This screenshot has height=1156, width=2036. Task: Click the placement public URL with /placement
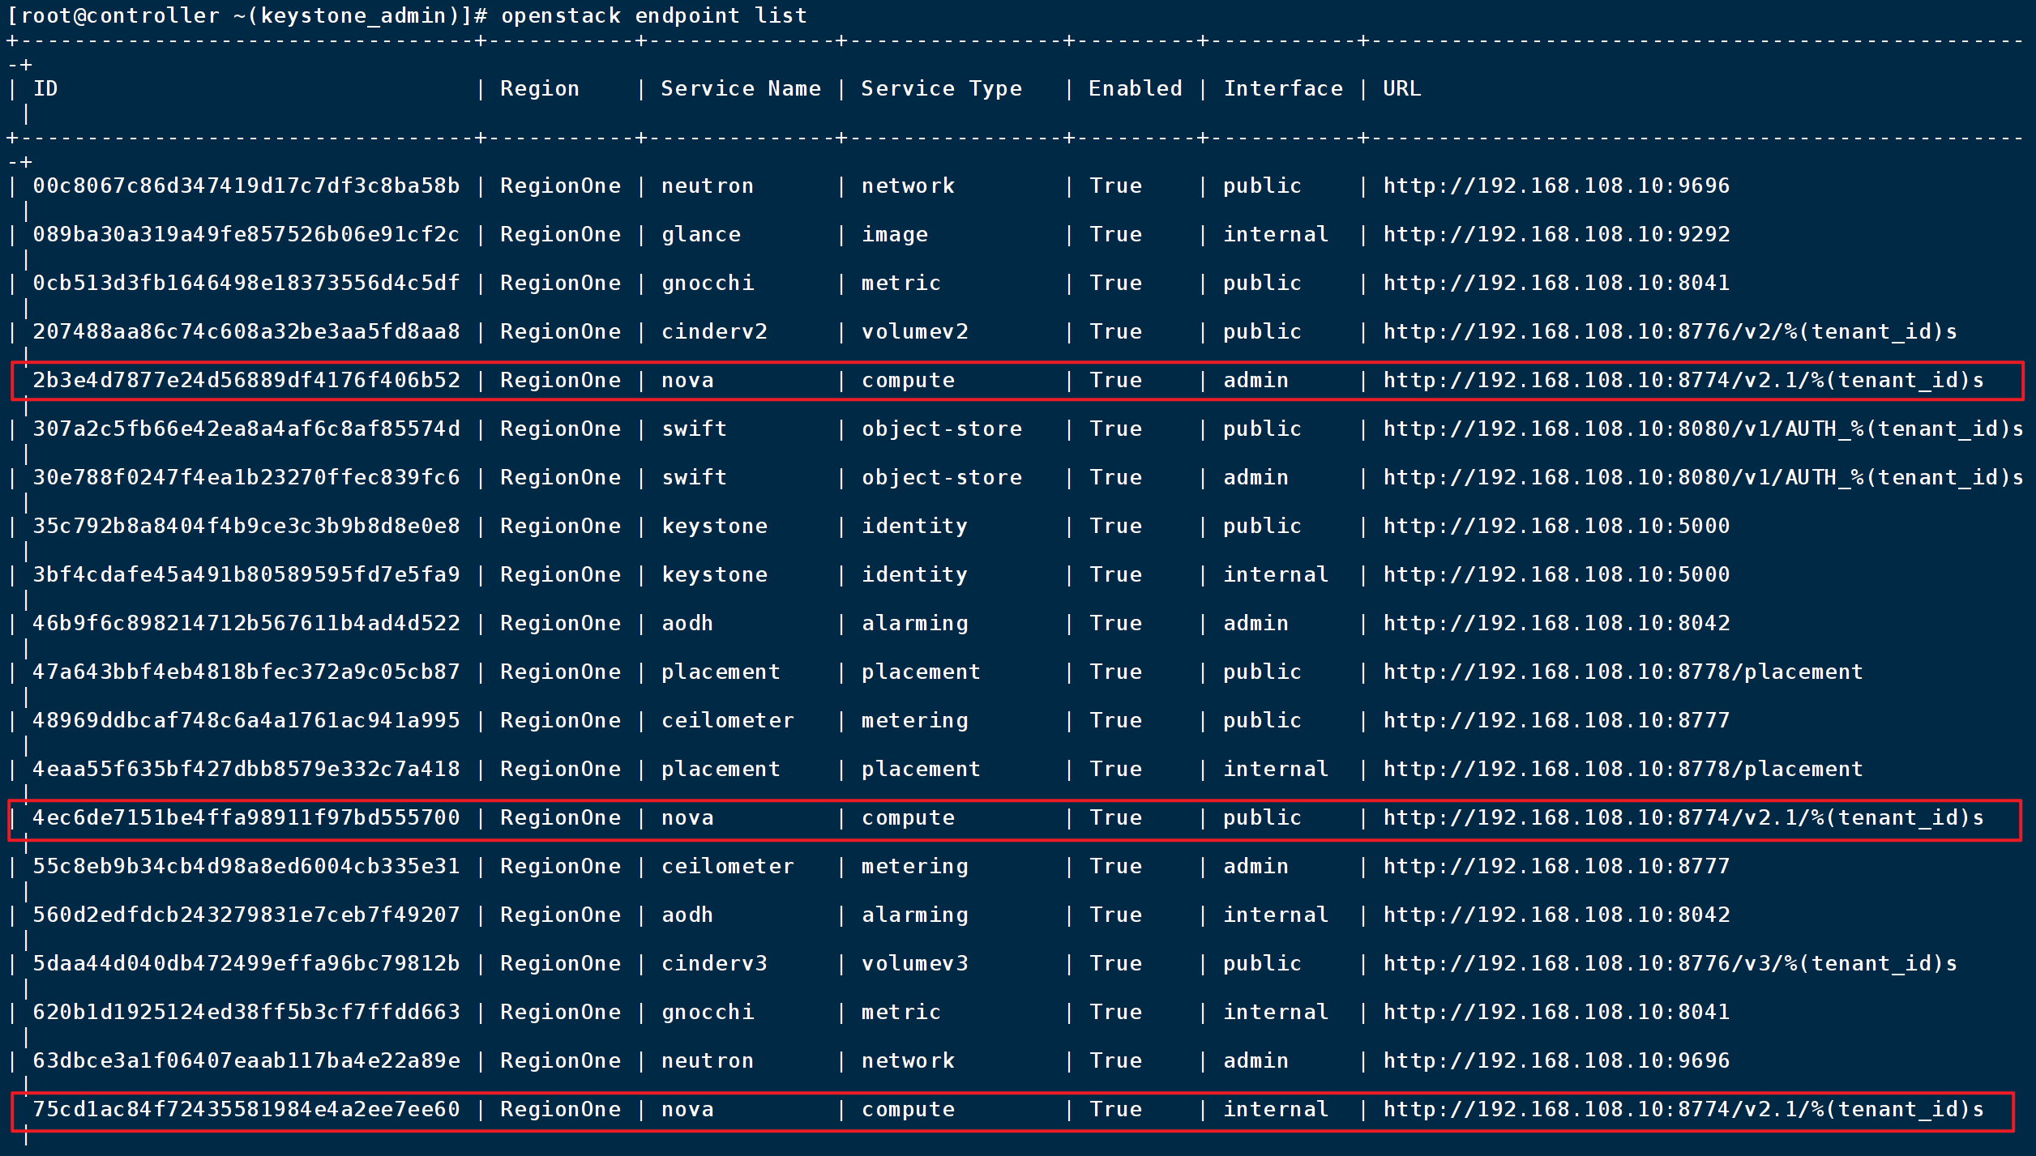pyautogui.click(x=1623, y=672)
